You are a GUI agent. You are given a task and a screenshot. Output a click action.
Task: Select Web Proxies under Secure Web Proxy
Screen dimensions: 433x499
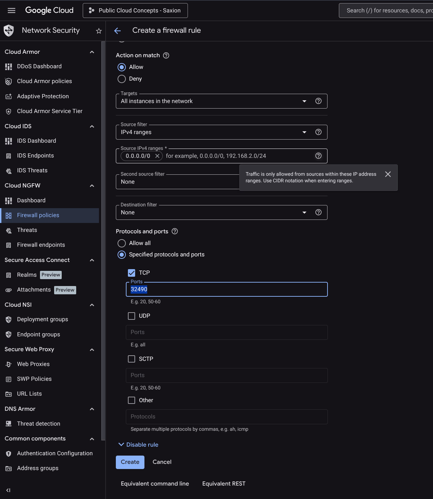33,364
